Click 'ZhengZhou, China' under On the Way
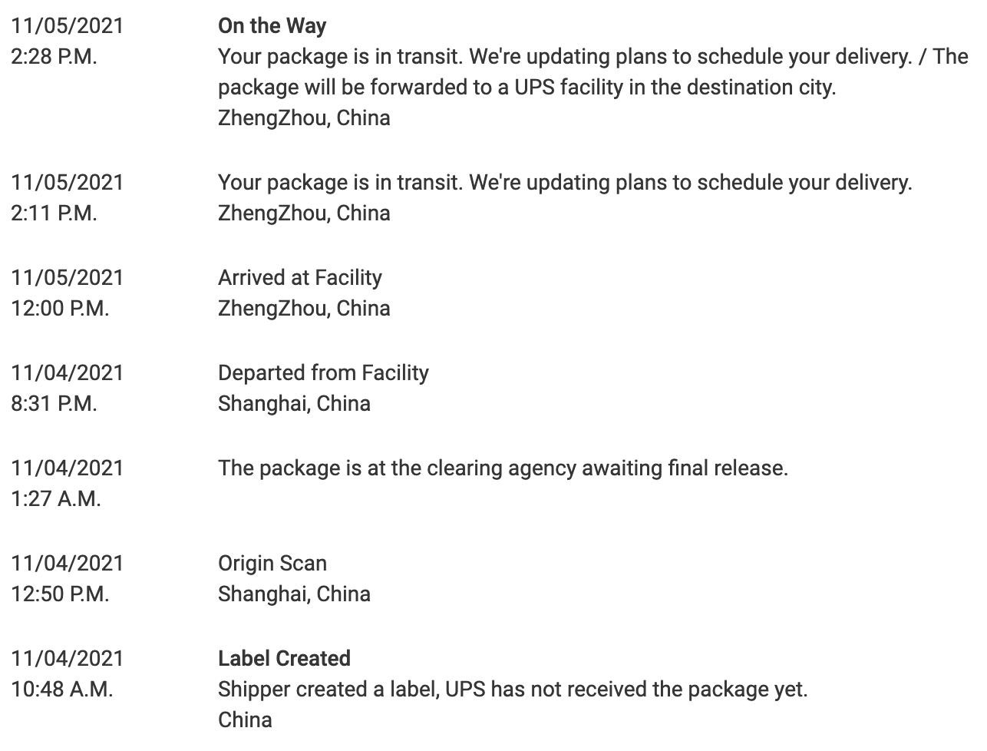Viewport: 987px width, 751px height. tap(304, 118)
